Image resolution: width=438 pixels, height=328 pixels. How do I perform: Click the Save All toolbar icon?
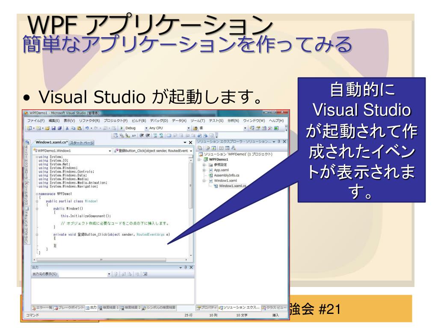pos(59,128)
